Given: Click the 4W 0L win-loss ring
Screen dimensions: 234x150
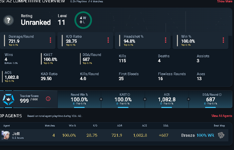Looking at the screenshot, I should click(x=83, y=20).
